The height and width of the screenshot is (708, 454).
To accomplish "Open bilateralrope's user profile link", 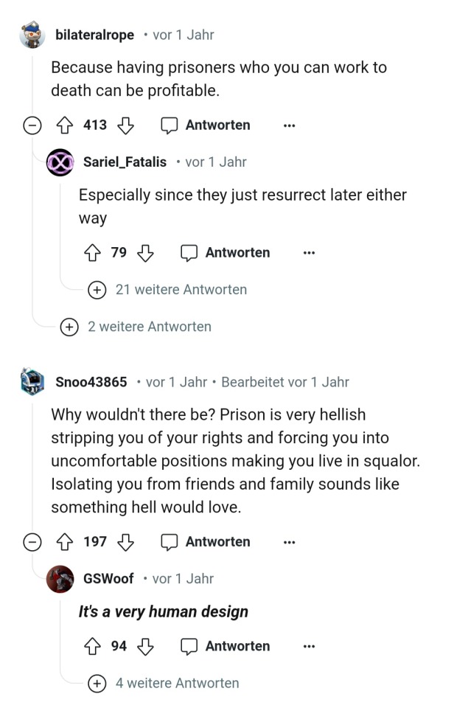I will pos(94,35).
